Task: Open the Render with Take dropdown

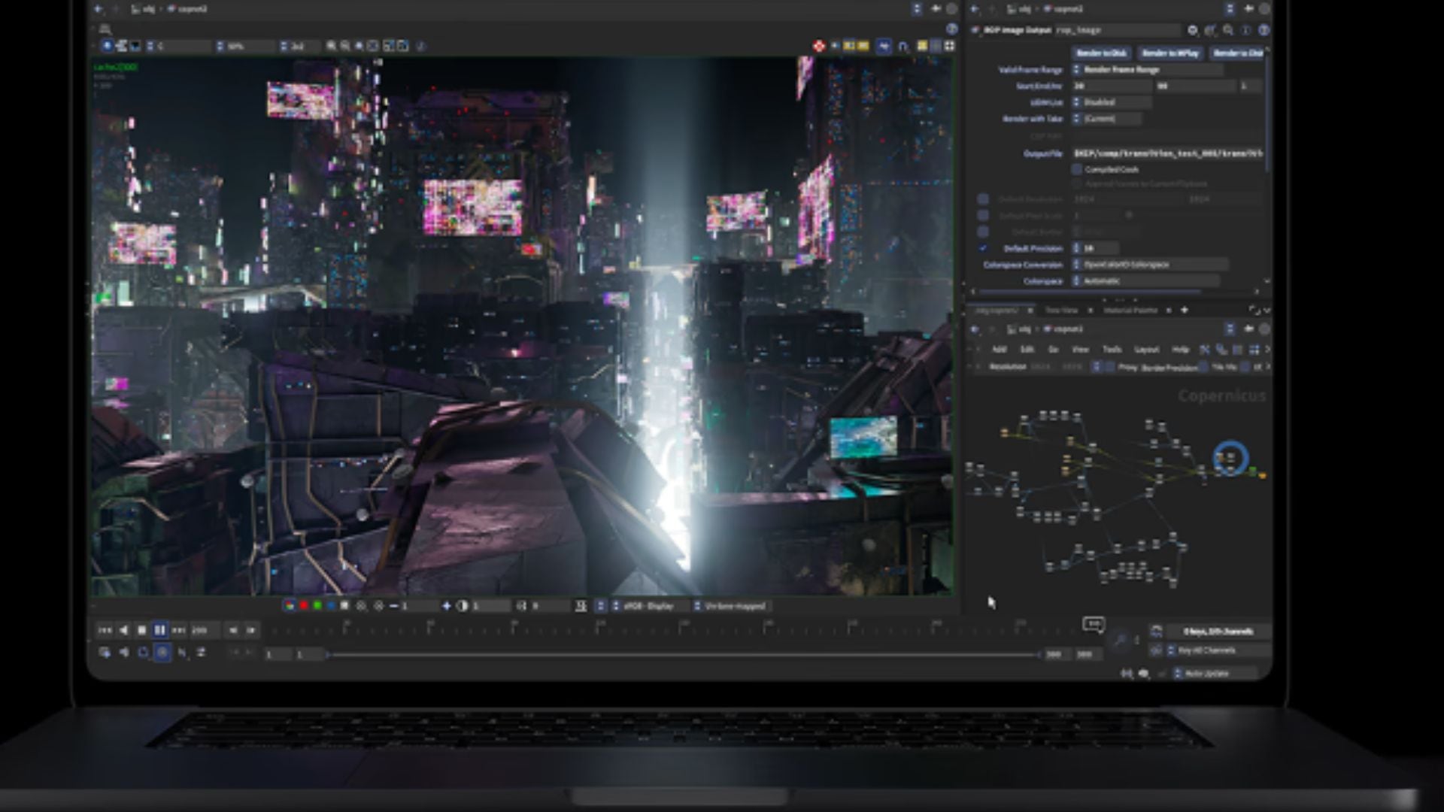Action: [x=1107, y=119]
